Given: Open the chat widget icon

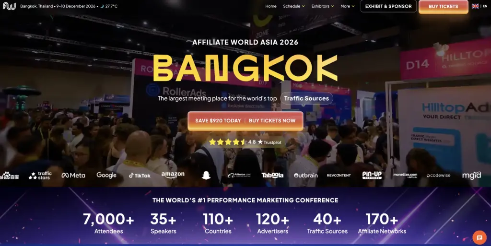Looking at the screenshot, I should pos(479,237).
